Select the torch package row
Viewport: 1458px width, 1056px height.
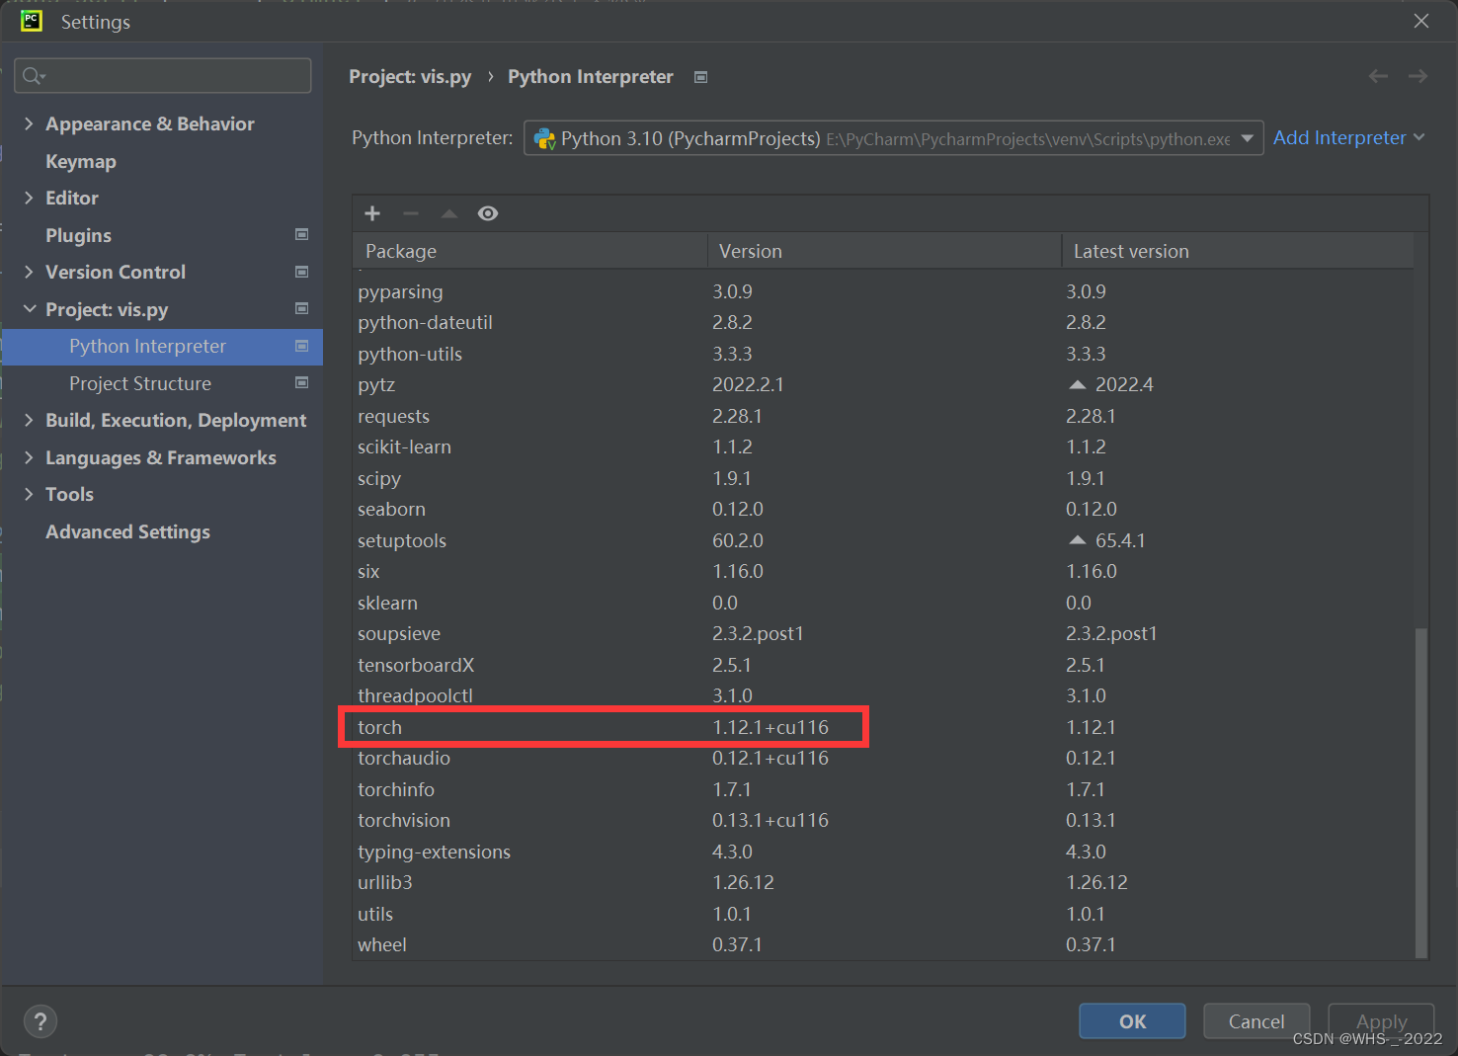pyautogui.click(x=884, y=727)
